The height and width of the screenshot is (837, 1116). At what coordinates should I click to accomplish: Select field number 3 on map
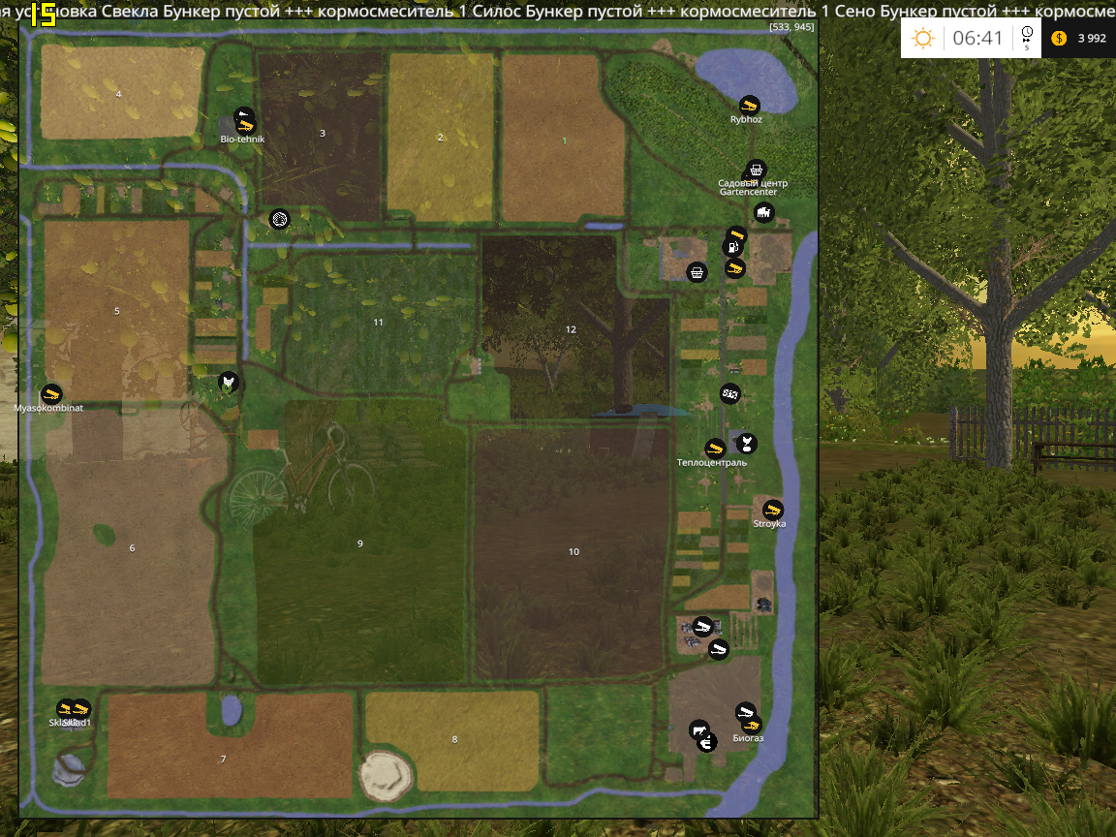[323, 133]
